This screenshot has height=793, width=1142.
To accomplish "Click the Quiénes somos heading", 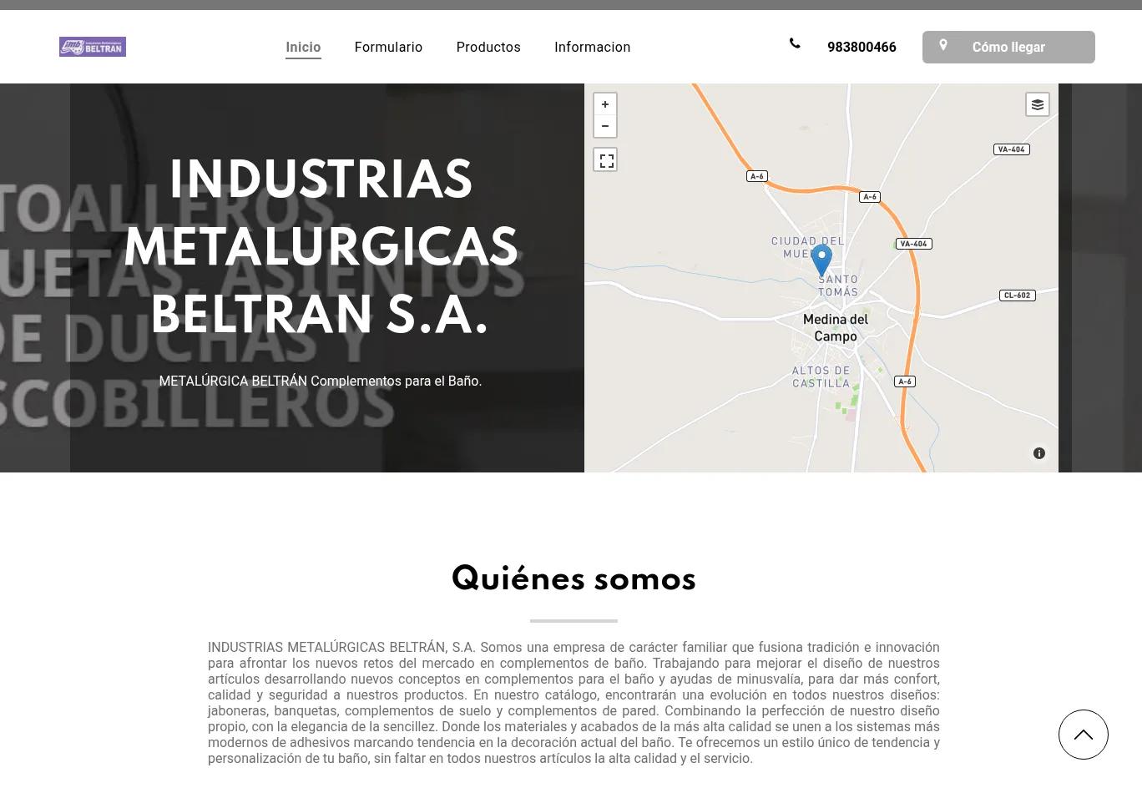I will (x=574, y=578).
